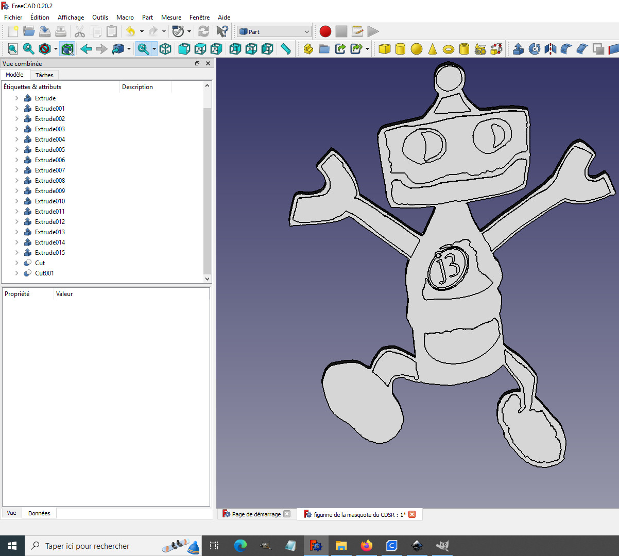
Task: Expand the Cut001 tree item
Action: point(16,273)
